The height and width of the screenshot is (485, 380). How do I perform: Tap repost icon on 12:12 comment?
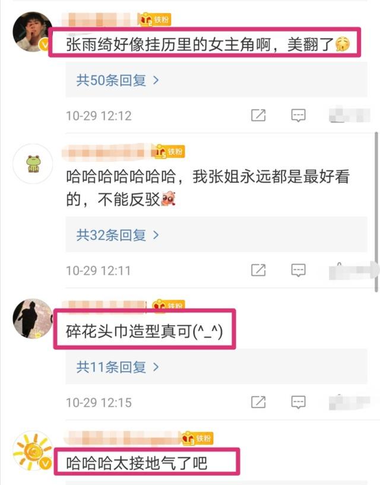(258, 115)
